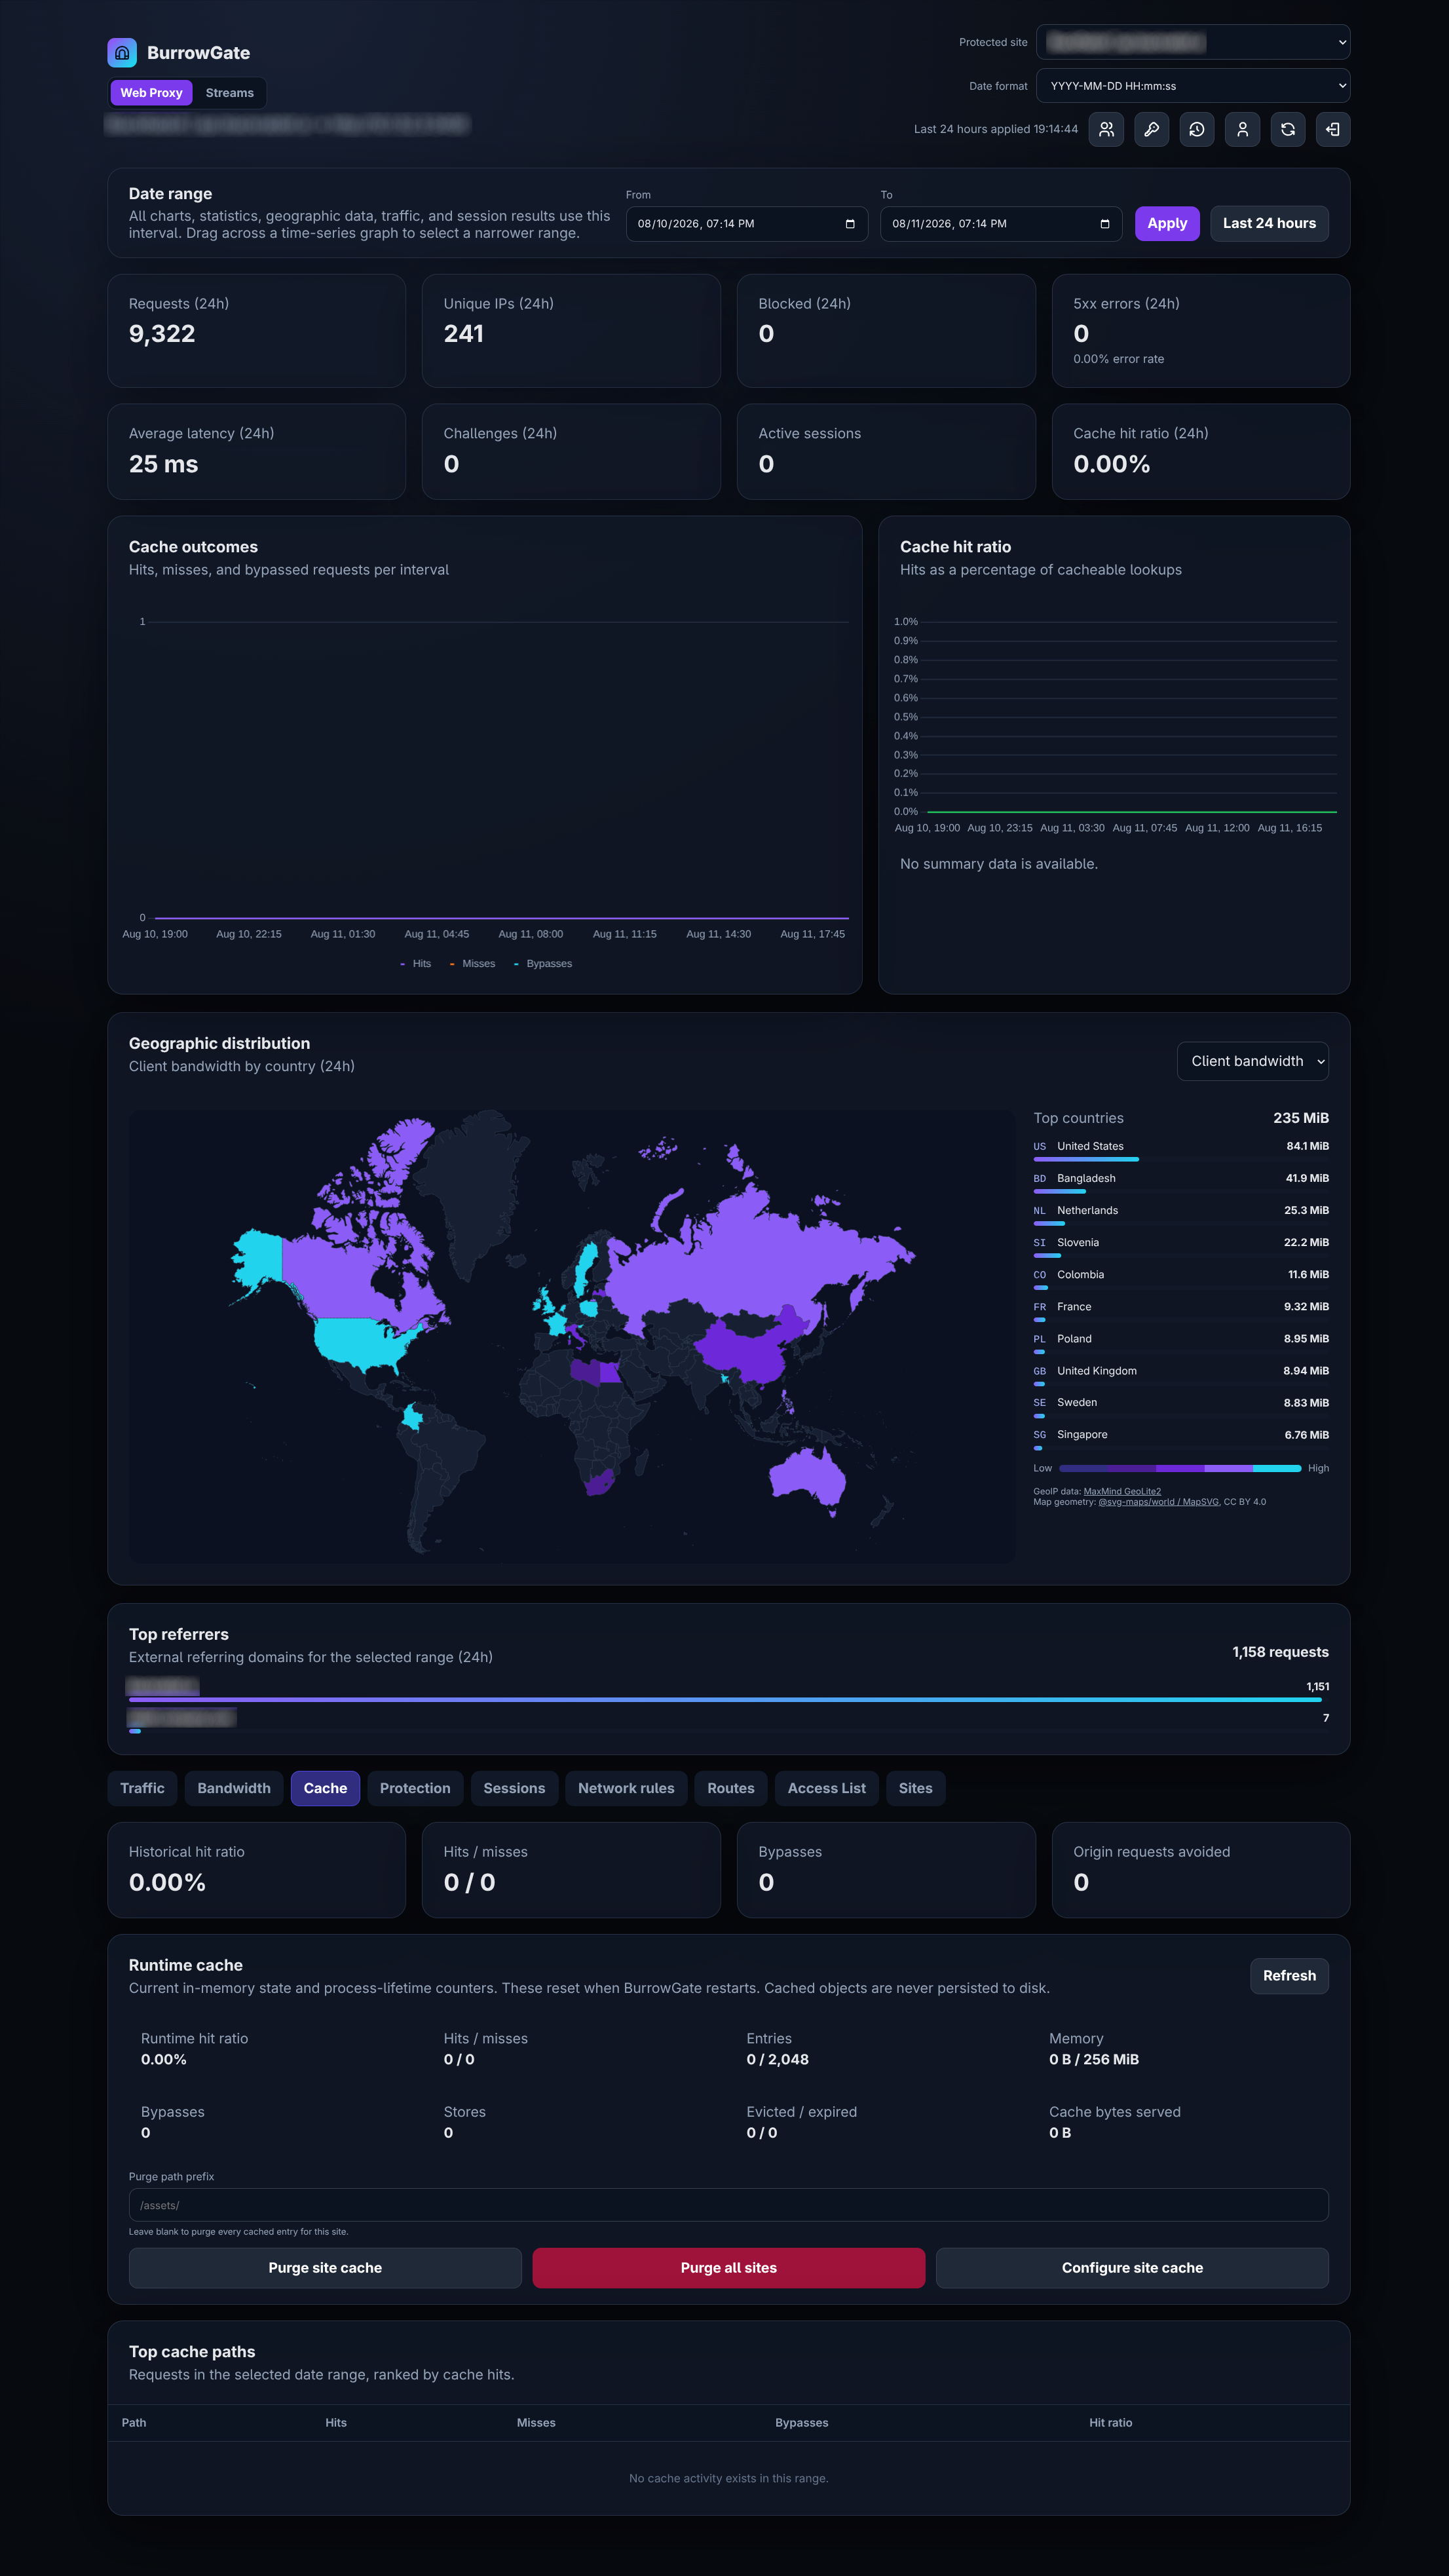The image size is (1449, 2576).
Task: Click the refresh arrows icon in header
Action: 1288,129
